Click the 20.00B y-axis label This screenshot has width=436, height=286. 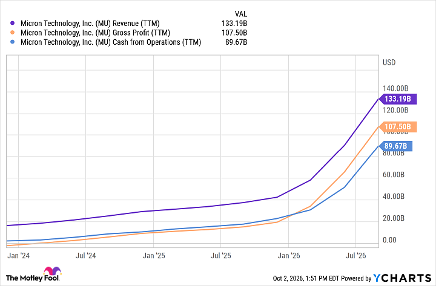click(394, 218)
